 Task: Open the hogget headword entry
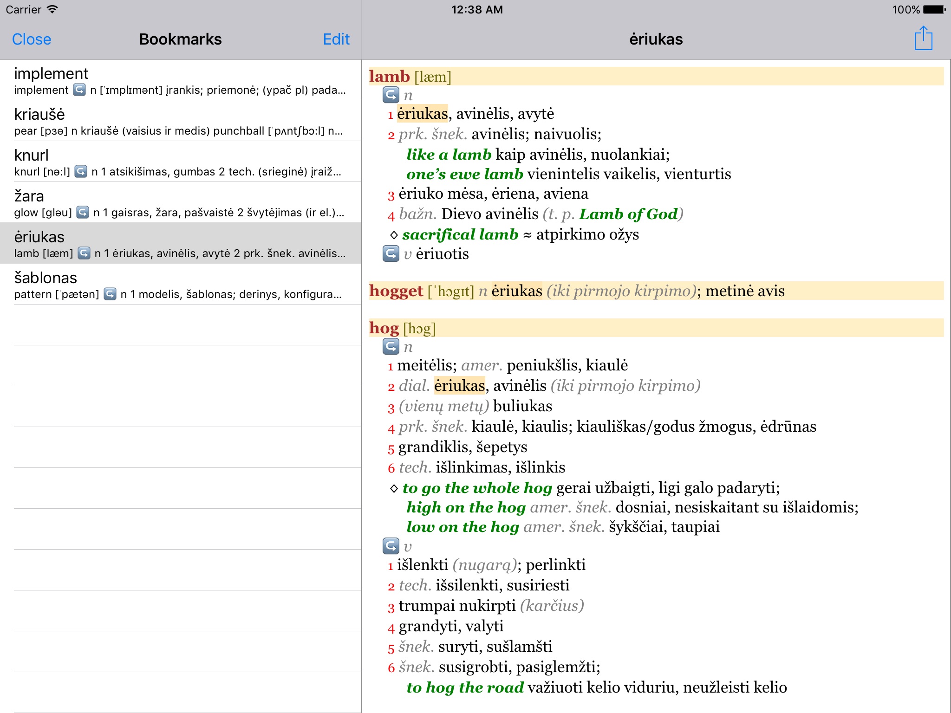pyautogui.click(x=396, y=291)
